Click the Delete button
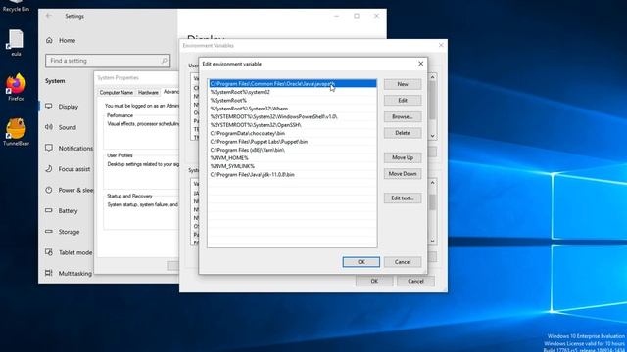This screenshot has width=627, height=352. [403, 133]
